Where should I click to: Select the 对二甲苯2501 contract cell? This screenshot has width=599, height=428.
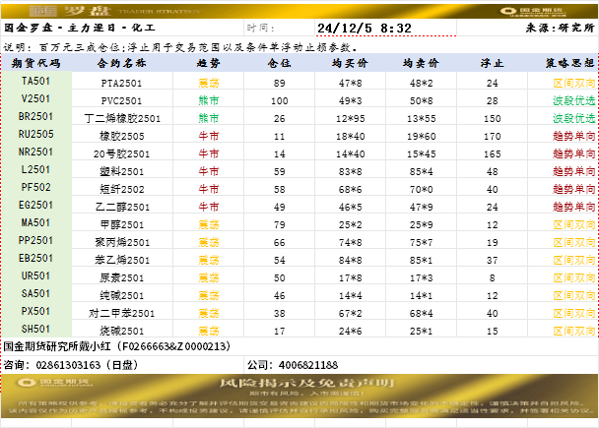[x=122, y=313]
